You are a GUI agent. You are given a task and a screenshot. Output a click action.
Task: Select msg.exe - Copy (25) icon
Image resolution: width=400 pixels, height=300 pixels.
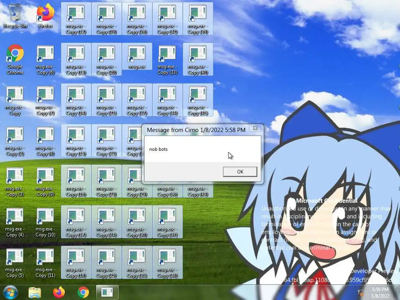pyautogui.click(x=106, y=262)
